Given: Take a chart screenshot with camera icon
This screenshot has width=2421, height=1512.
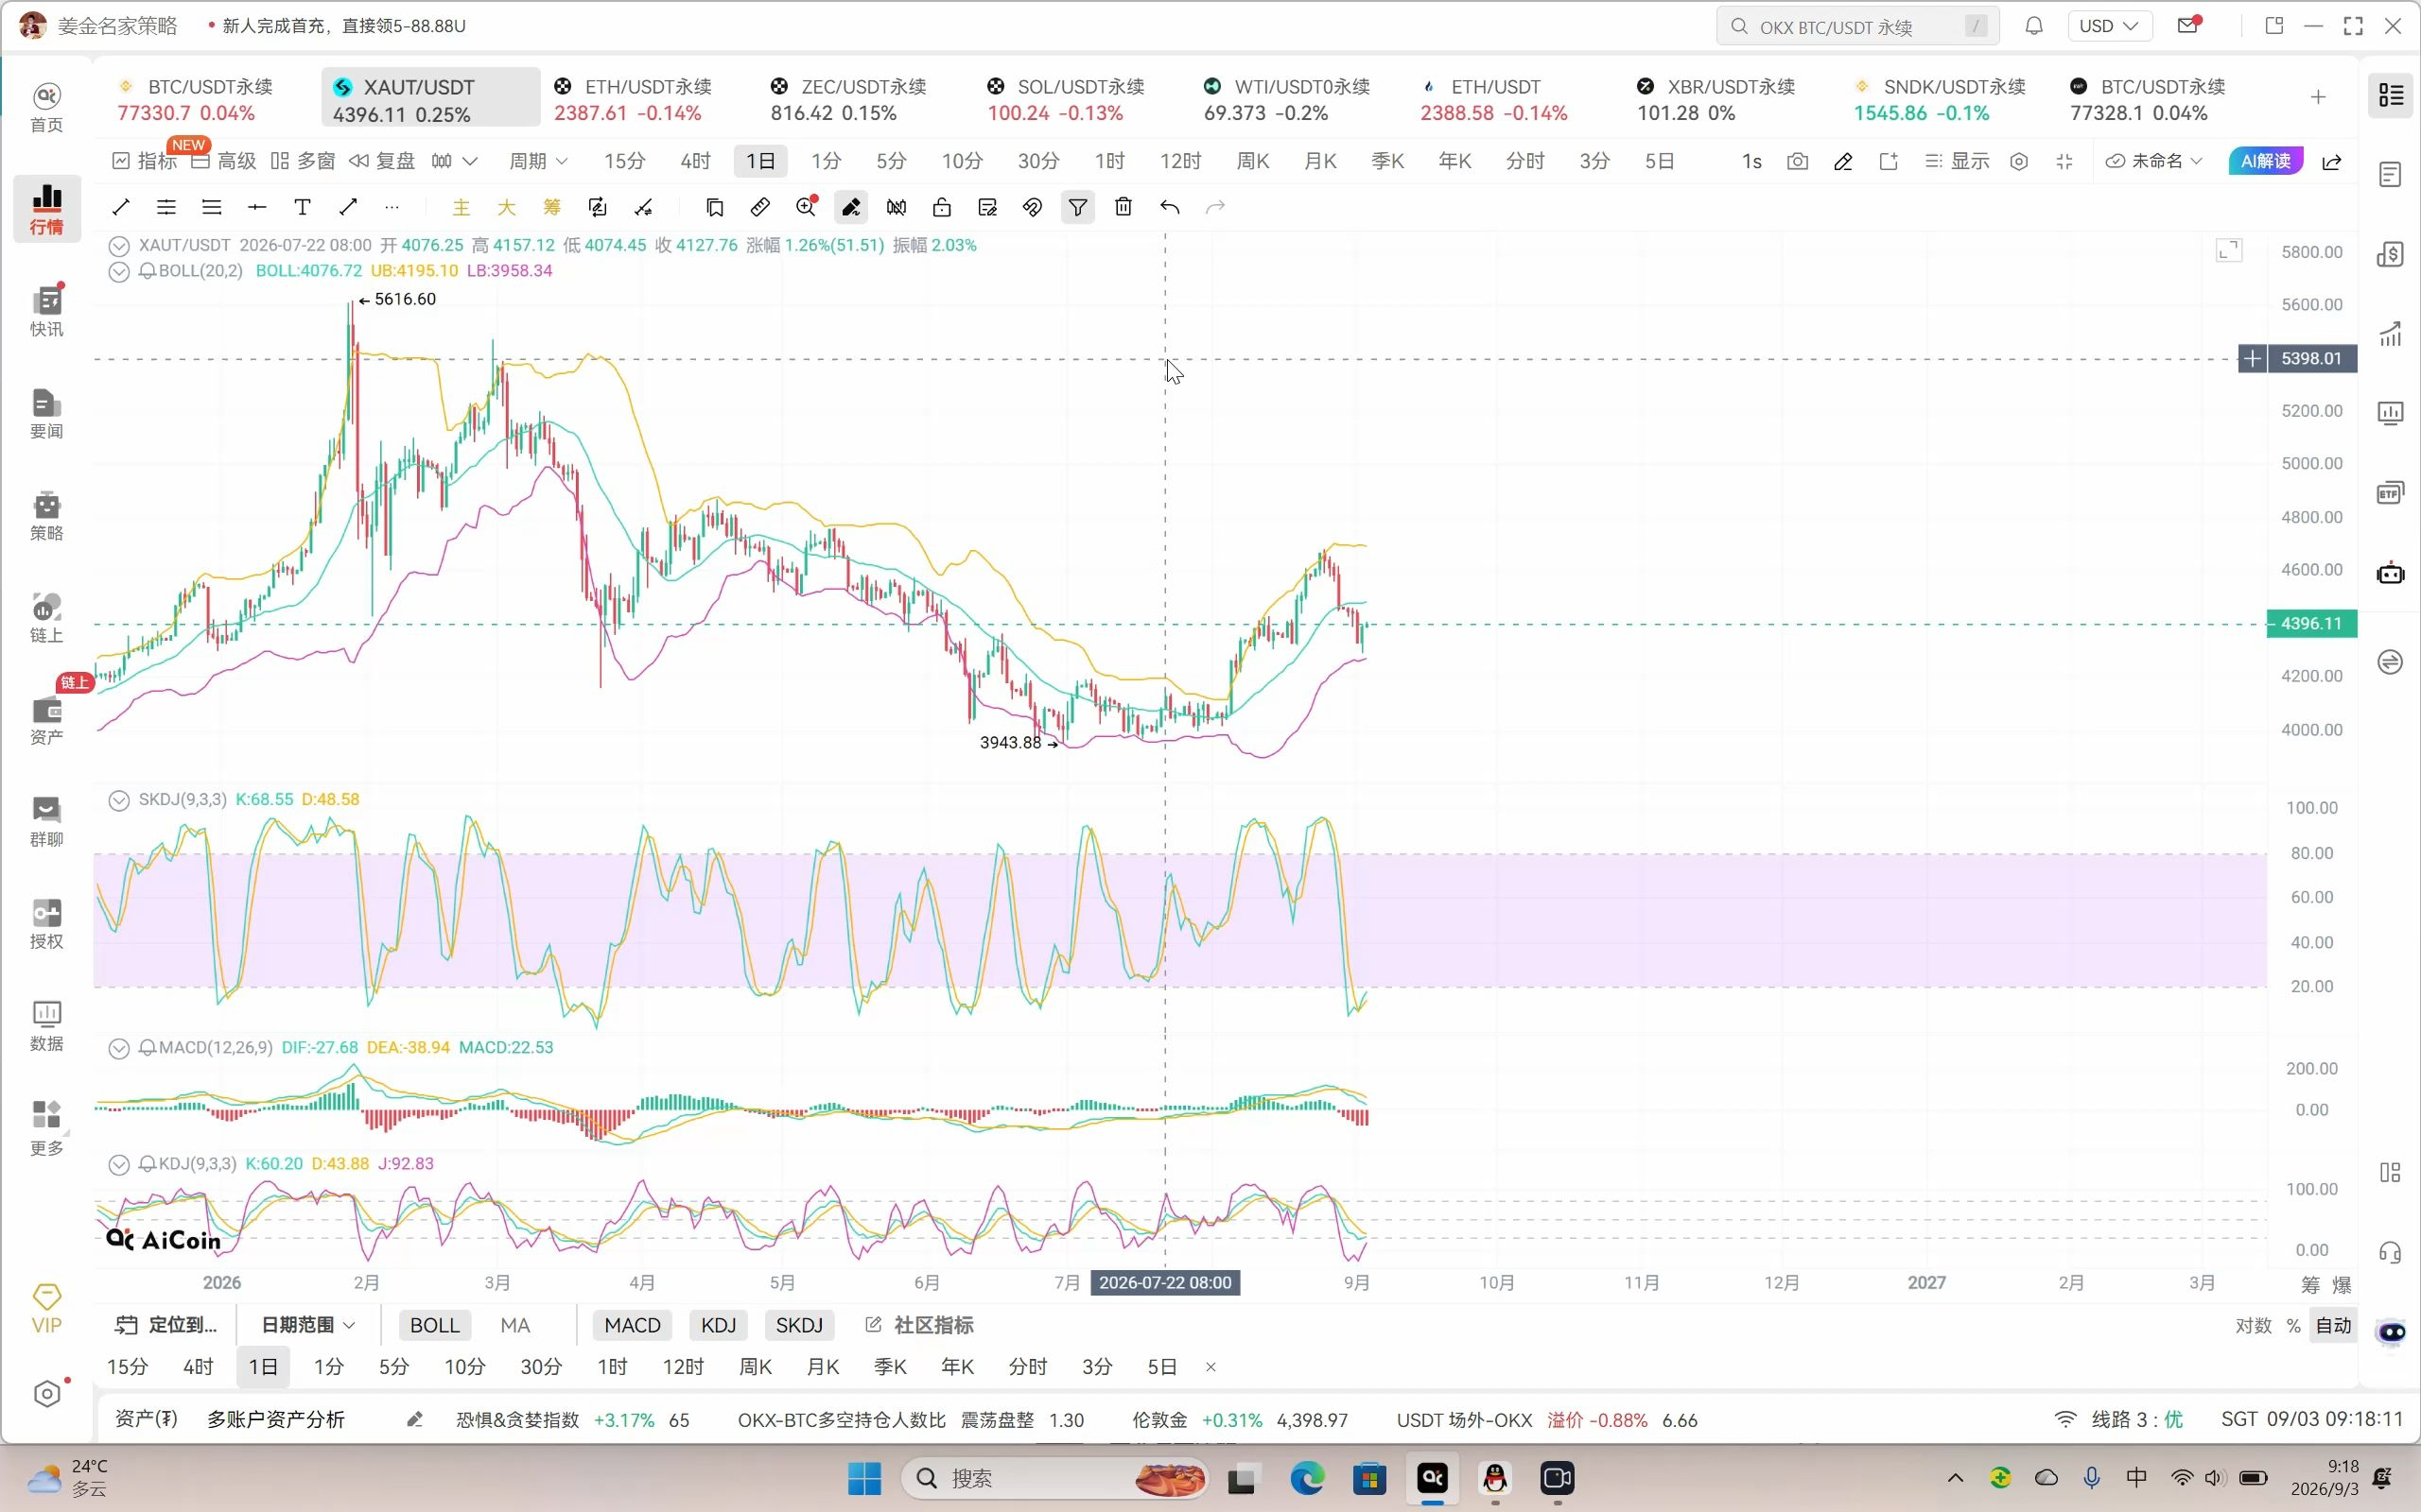Looking at the screenshot, I should (x=1798, y=161).
